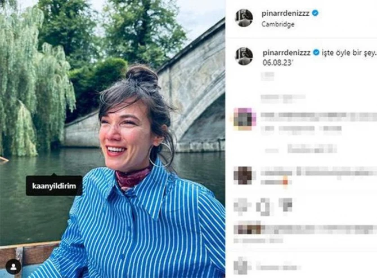The height and width of the screenshot is (278, 377).
Task: Click the blurred share icon
Action: 286,205
